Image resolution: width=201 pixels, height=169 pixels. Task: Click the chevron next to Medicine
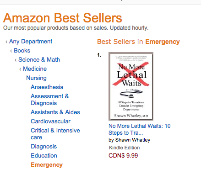point(20,69)
